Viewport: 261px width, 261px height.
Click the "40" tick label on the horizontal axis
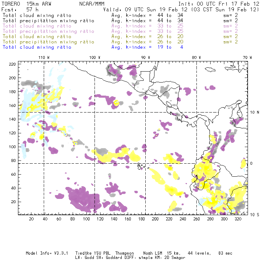pos(45,219)
